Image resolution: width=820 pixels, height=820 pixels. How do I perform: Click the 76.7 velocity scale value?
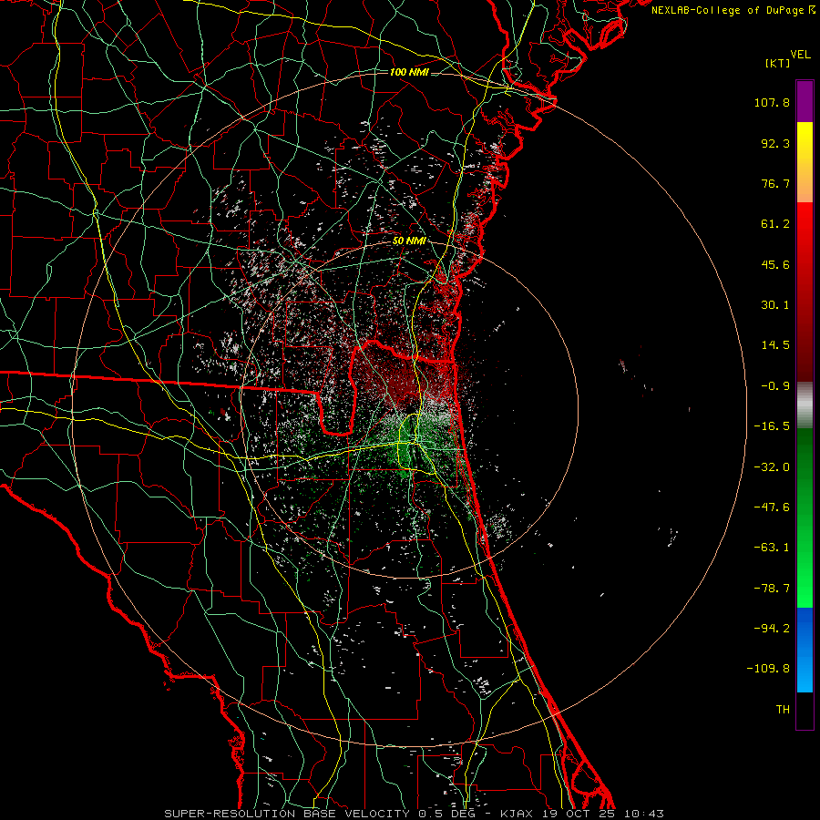pos(775,183)
